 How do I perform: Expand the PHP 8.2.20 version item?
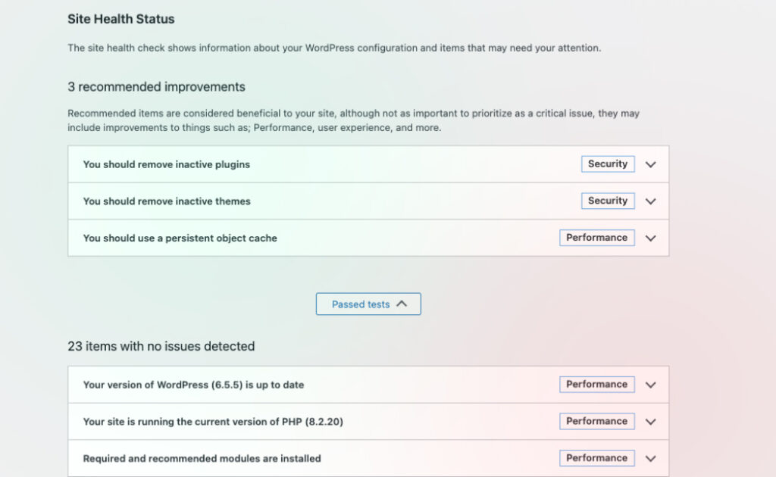coord(650,421)
